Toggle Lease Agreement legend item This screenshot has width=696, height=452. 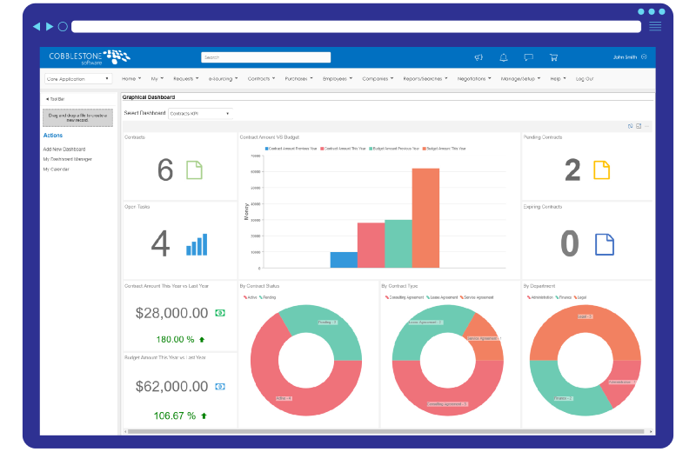tap(442, 297)
